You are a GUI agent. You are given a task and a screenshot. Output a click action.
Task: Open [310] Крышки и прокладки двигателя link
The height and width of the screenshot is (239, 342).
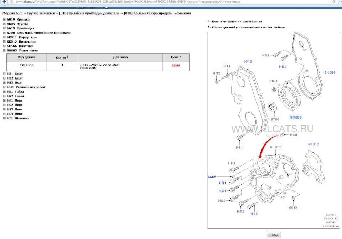coord(89,13)
